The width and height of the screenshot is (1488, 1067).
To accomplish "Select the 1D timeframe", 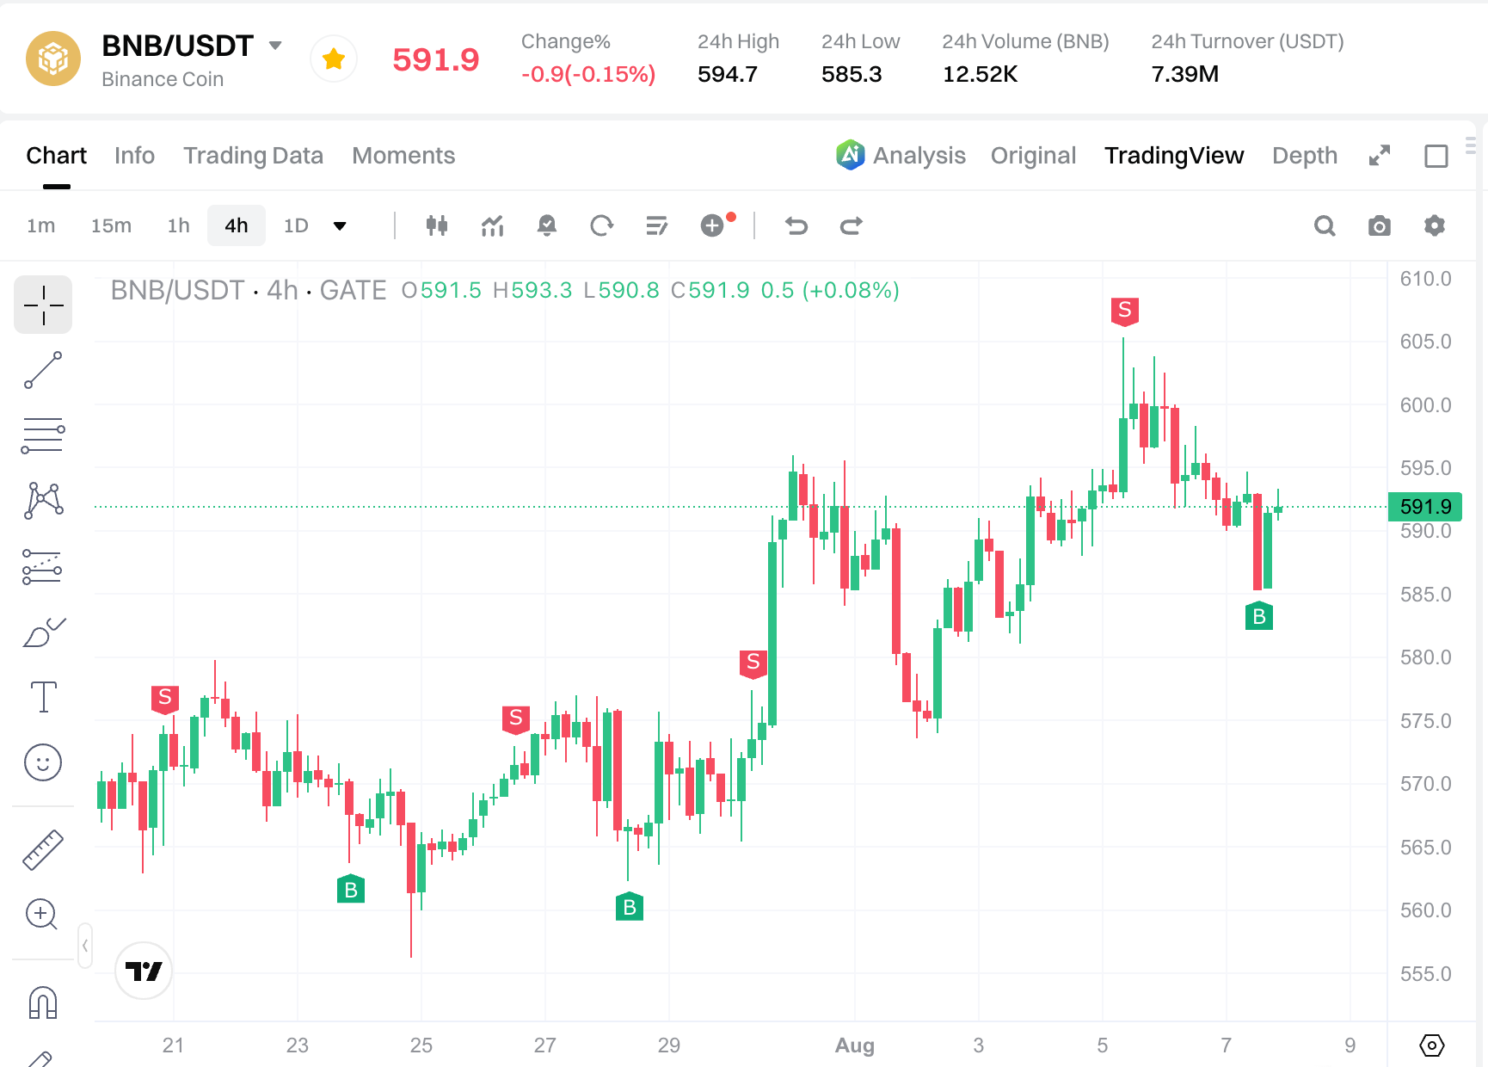I will coord(296,225).
